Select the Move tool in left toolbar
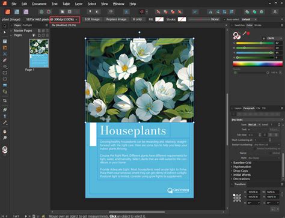This screenshot has height=218, width=285. point(5,26)
